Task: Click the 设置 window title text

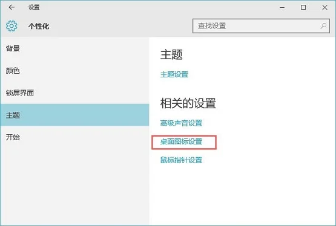Action: coord(34,7)
